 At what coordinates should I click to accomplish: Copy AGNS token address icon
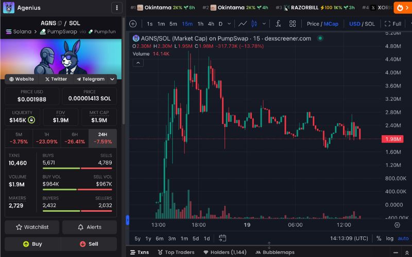60,23
